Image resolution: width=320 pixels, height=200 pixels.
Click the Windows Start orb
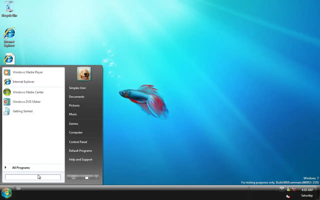[x=6, y=193]
